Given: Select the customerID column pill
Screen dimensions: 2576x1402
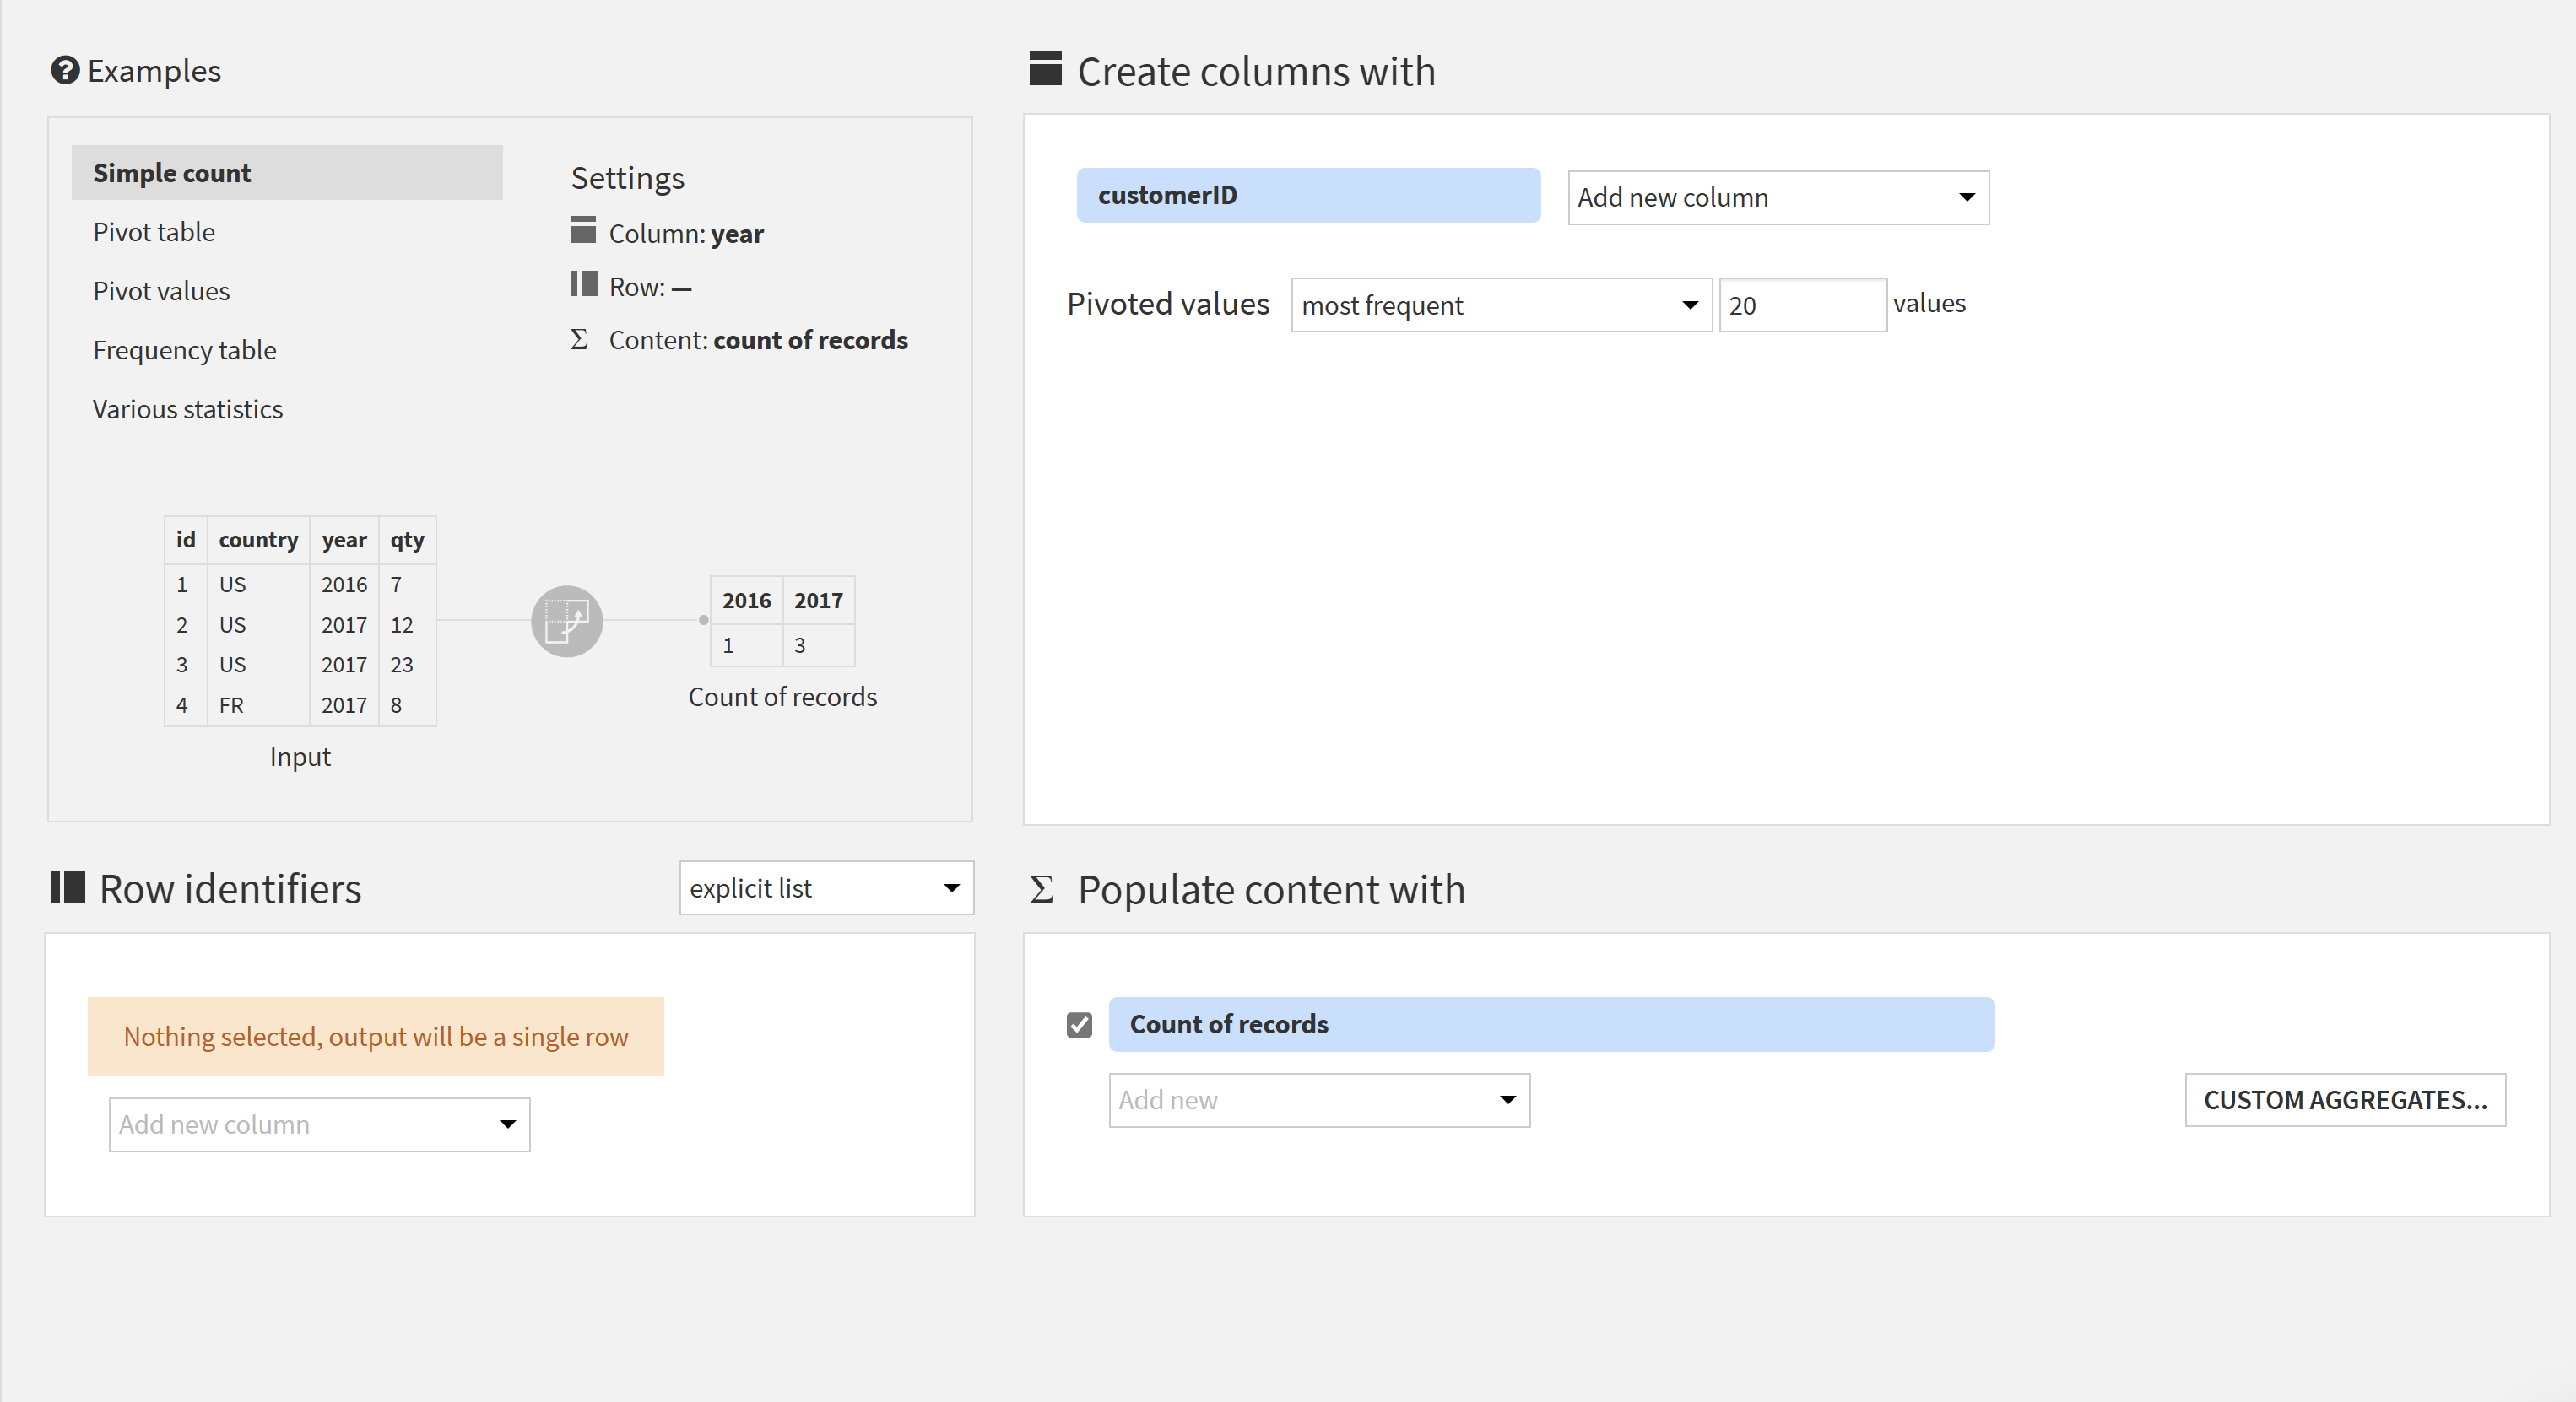Looking at the screenshot, I should (1307, 194).
